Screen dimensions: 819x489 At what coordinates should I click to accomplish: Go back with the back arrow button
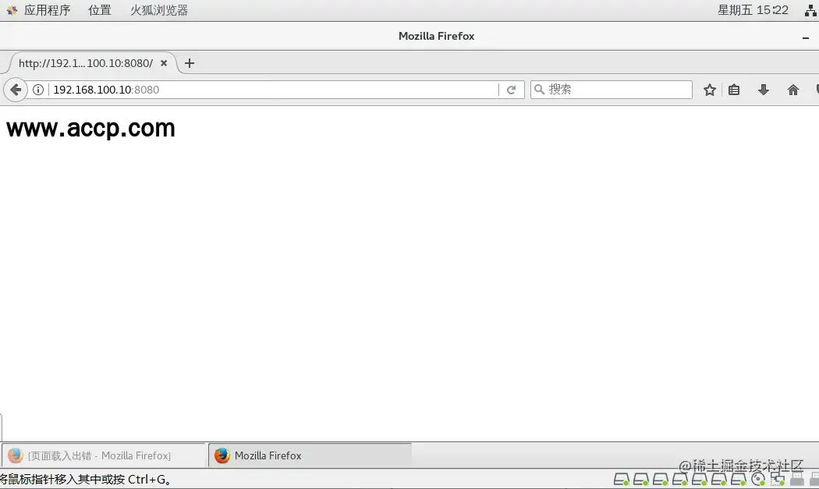point(16,90)
